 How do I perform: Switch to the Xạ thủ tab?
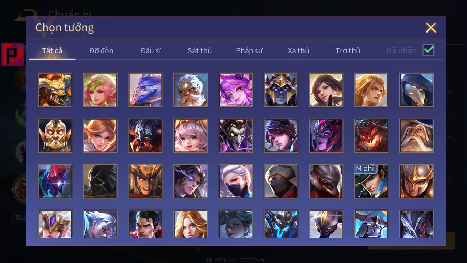click(298, 51)
